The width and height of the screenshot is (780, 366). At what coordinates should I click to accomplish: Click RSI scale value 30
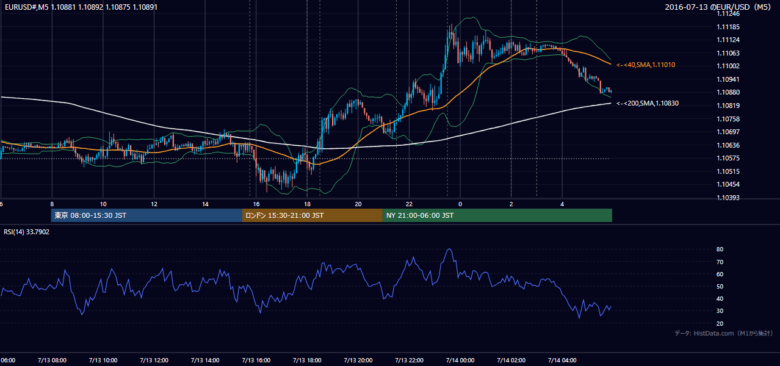tap(720, 311)
